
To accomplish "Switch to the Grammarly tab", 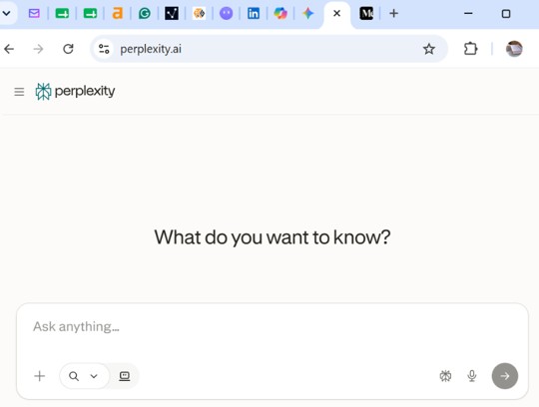I will [x=145, y=13].
